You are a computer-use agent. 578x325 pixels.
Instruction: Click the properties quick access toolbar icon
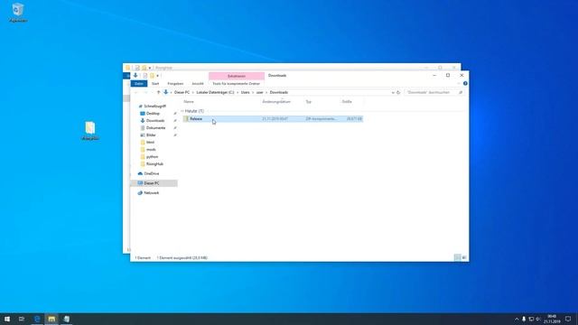click(145, 76)
